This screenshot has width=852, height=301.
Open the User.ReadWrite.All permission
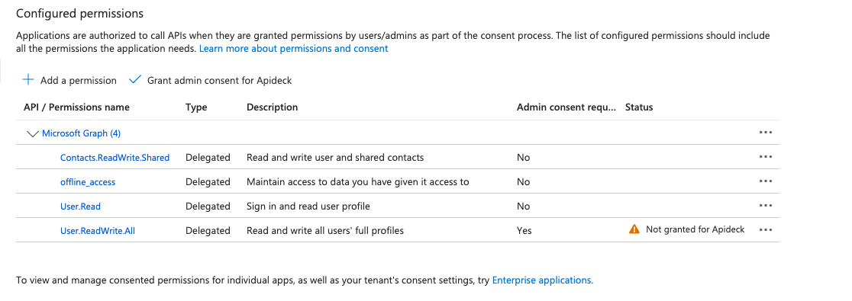point(97,230)
